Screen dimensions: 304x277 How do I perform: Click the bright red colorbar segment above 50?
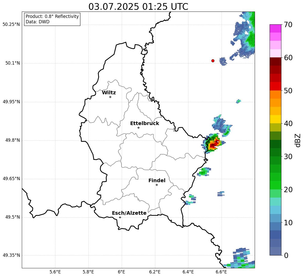(x=275, y=86)
